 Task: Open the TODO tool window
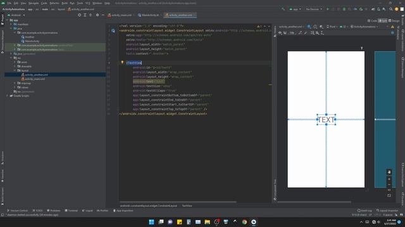tap(38, 211)
